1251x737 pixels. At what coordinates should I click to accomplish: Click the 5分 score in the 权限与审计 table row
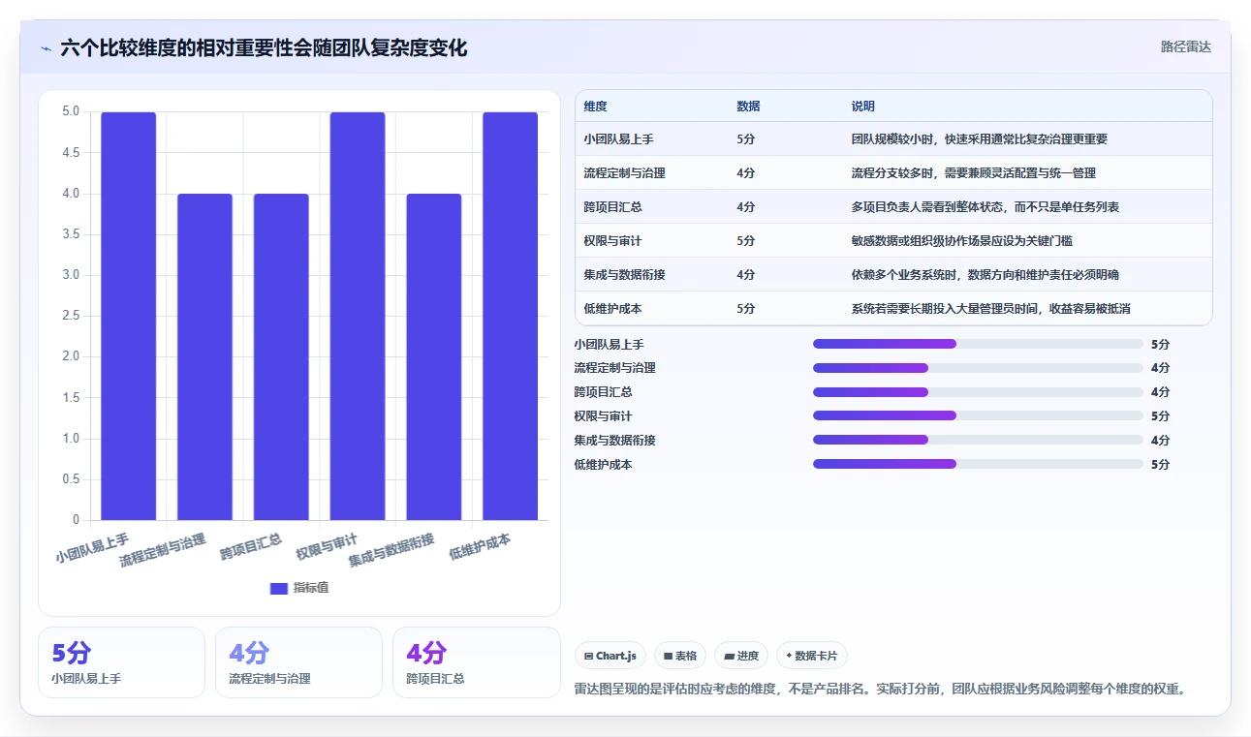pyautogui.click(x=745, y=241)
